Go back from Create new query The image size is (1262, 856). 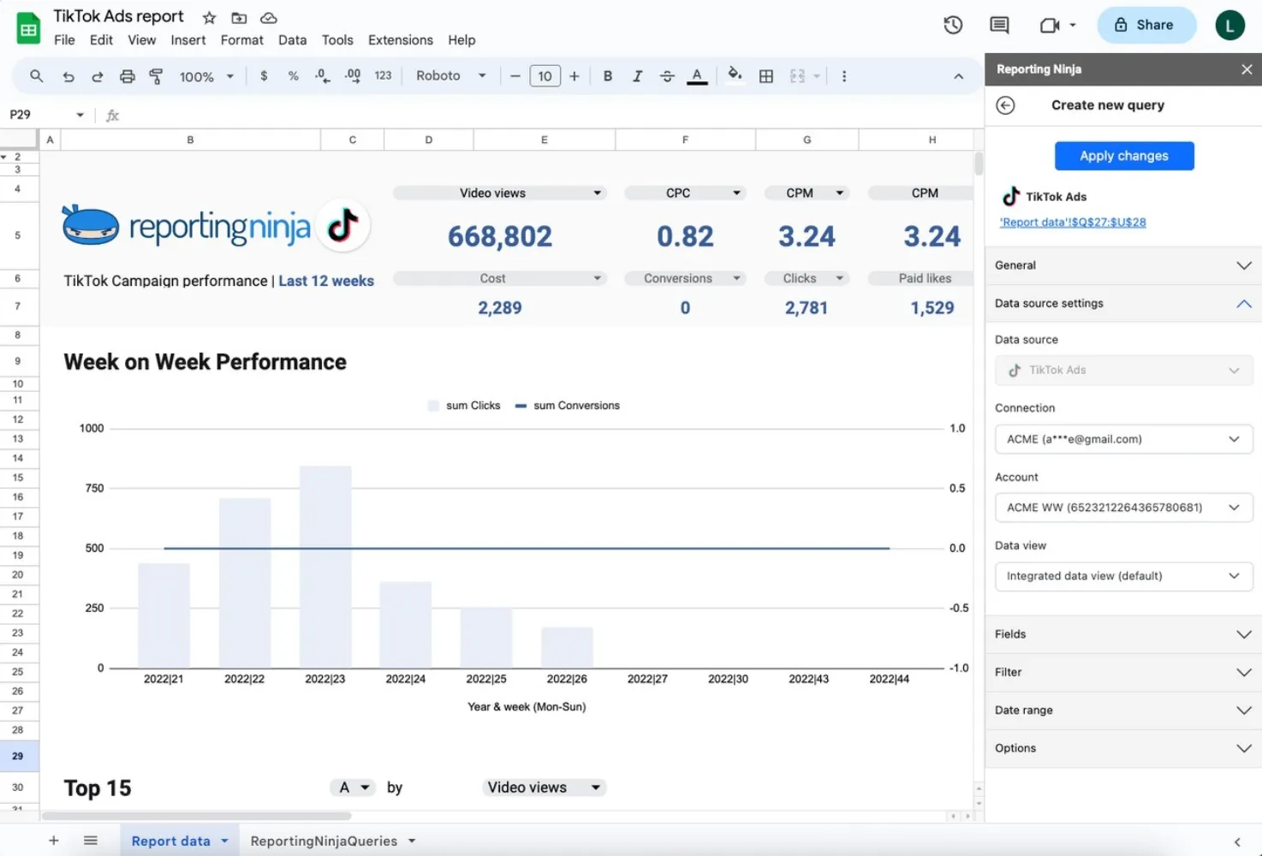[x=1005, y=105]
